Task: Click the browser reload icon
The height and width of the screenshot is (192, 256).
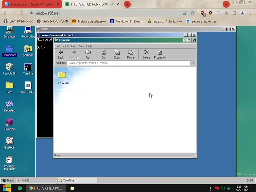Action: [x=21, y=13]
